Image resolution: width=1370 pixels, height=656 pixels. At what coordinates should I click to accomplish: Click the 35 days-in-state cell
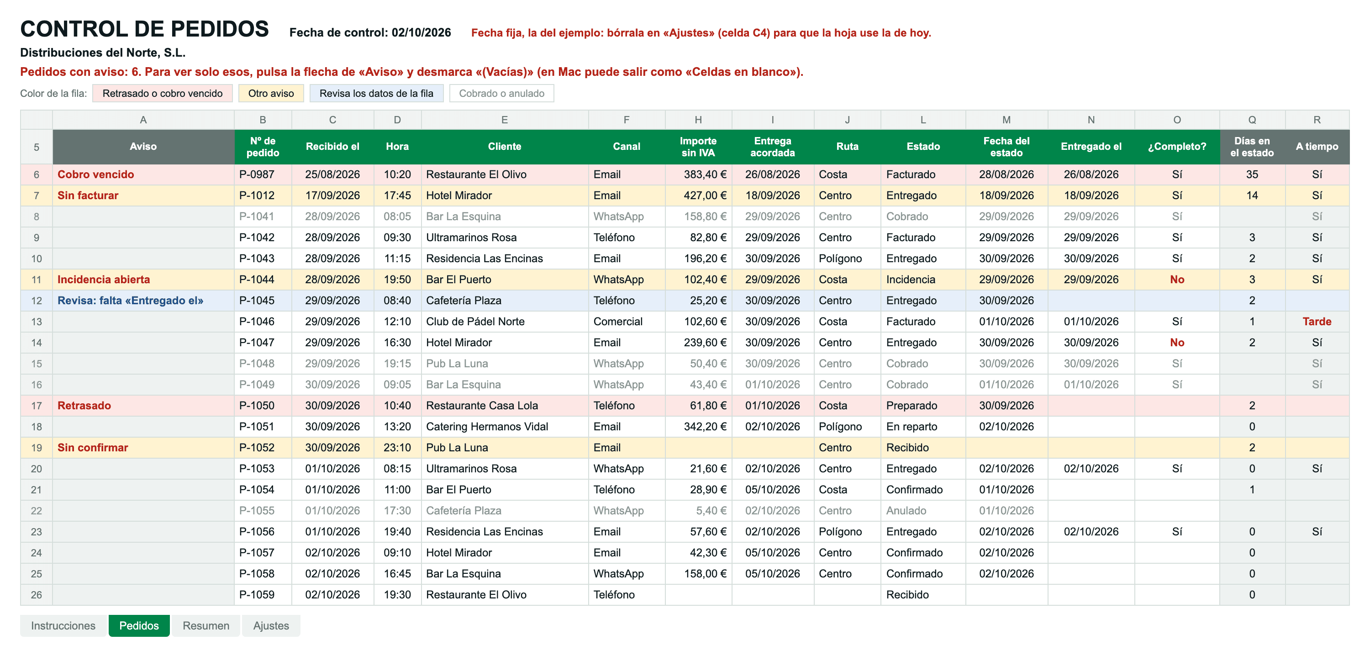coord(1252,175)
